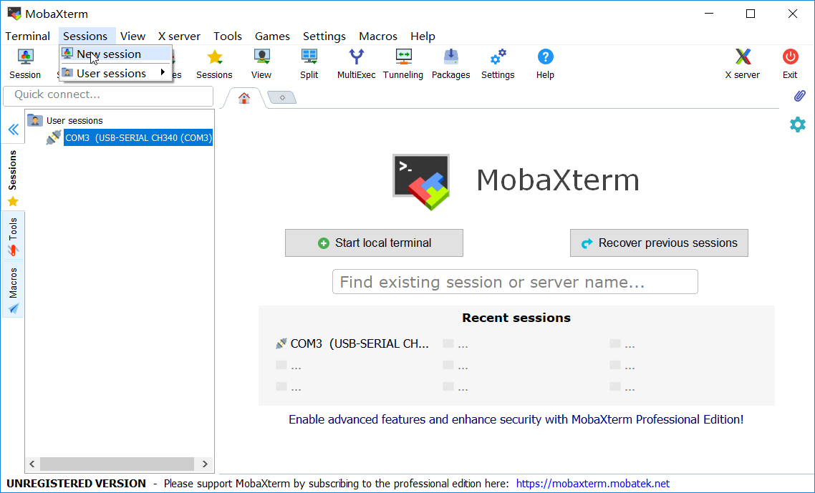Open the View menu

[x=132, y=36]
